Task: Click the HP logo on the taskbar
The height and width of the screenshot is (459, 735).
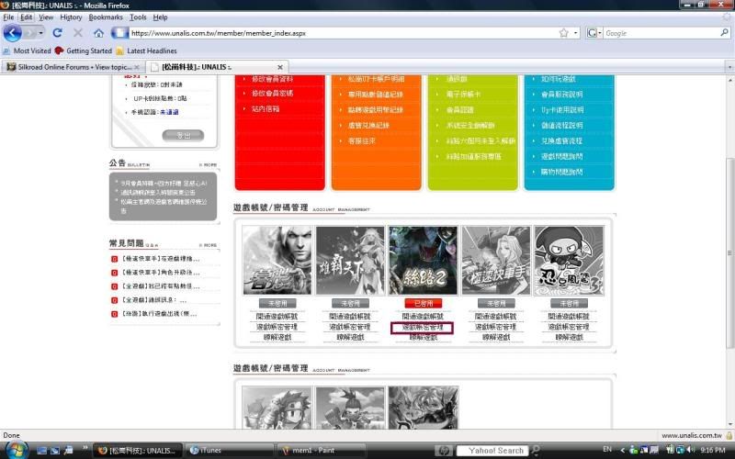Action: pos(443,451)
